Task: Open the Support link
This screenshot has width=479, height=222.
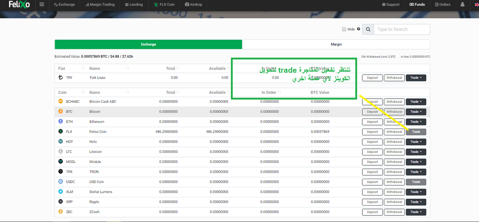Action: (391, 5)
